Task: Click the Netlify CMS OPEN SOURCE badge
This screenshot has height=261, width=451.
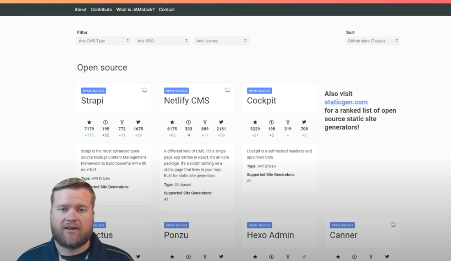Action: pyautogui.click(x=176, y=91)
